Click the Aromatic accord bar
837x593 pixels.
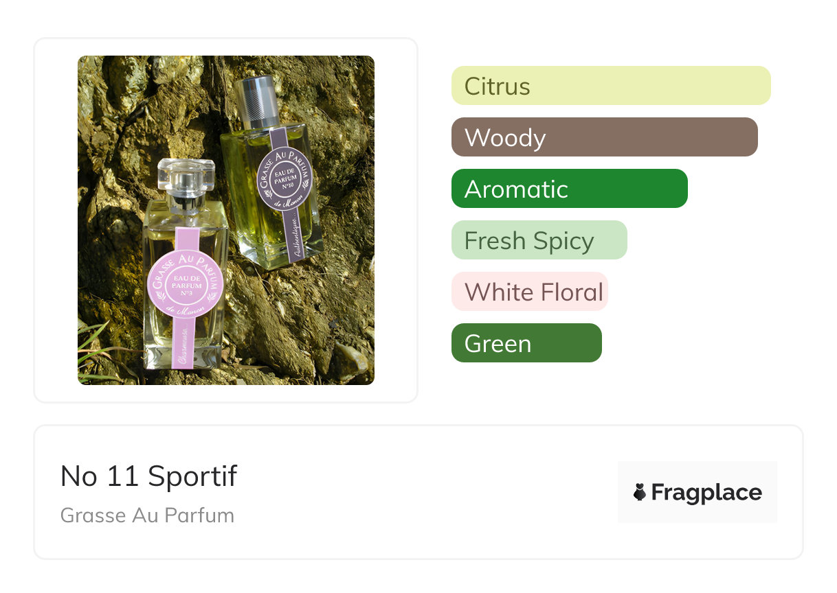point(569,189)
